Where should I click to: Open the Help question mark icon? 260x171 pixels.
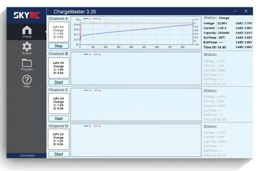[27, 81]
